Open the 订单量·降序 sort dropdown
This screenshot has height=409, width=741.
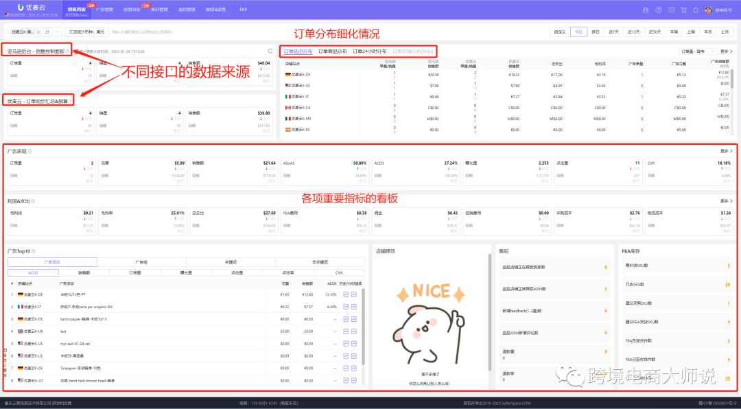696,51
